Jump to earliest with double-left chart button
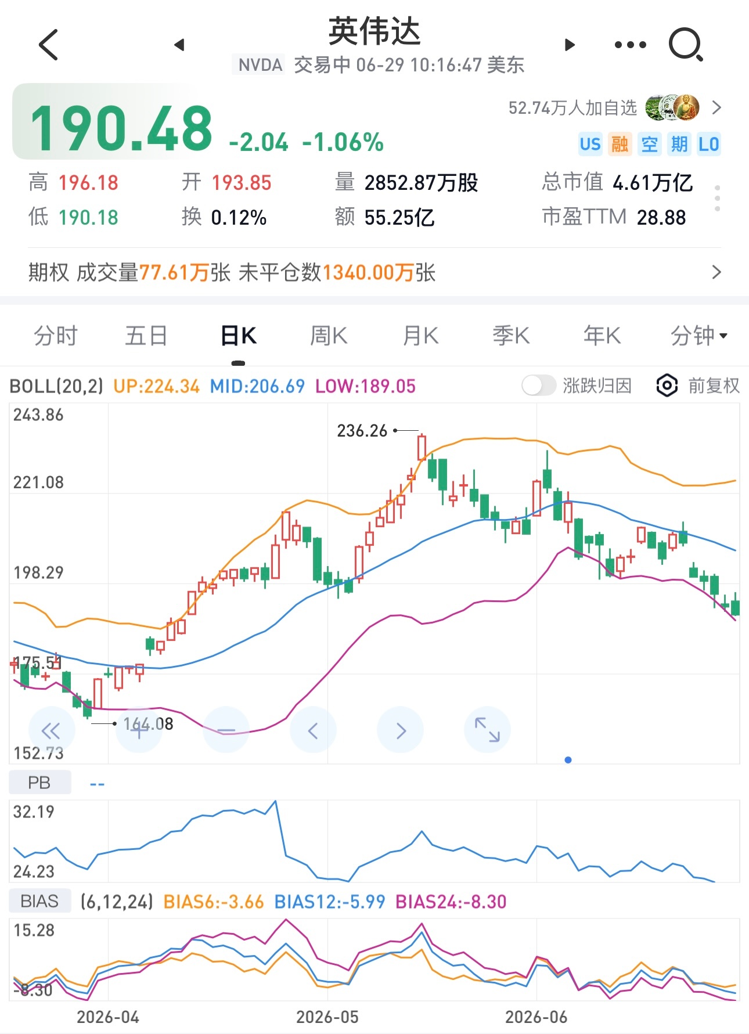The height and width of the screenshot is (1034, 749). (52, 730)
